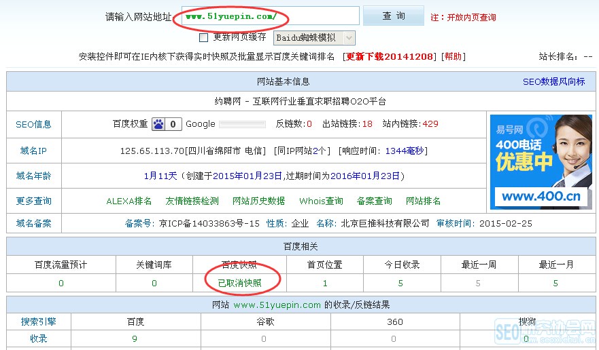Image resolution: width=599 pixels, height=350 pixels.
Task: Click the Baidu paw weight icon
Action: 158,124
